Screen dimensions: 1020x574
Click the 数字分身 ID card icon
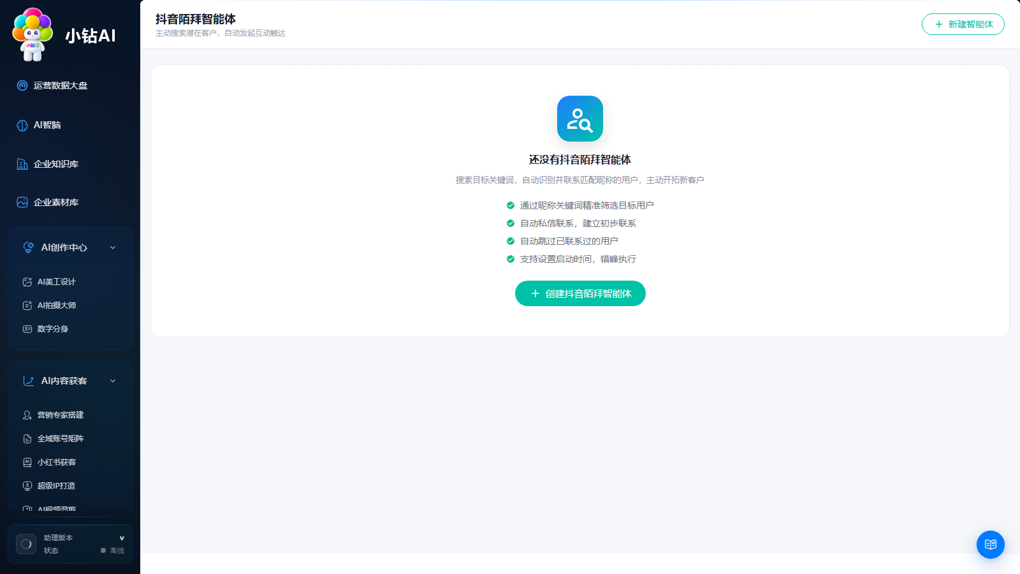click(x=27, y=329)
